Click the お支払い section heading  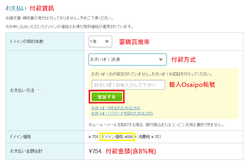coord(16,8)
